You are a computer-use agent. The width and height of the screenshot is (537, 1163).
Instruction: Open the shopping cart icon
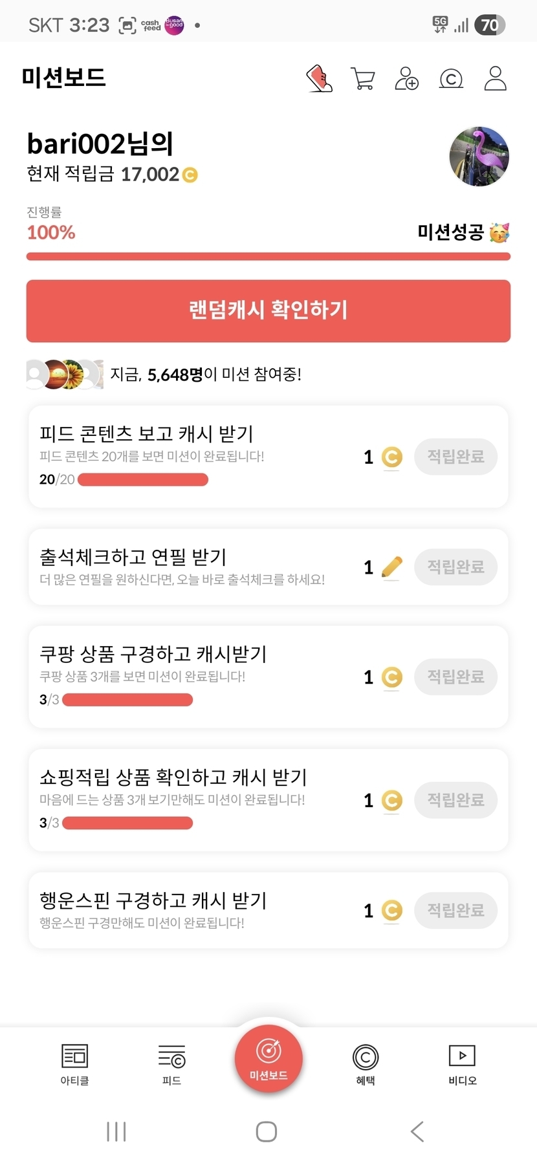(x=363, y=78)
